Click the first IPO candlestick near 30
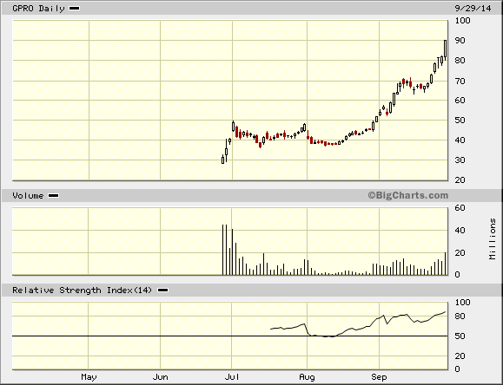 point(222,160)
